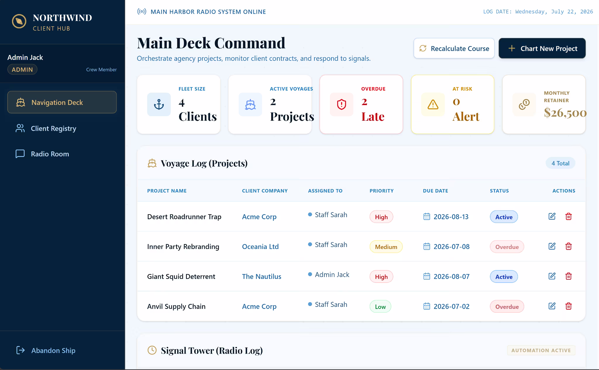
Task: Click the coins icon in Monthly Retainer card
Action: coord(524,104)
